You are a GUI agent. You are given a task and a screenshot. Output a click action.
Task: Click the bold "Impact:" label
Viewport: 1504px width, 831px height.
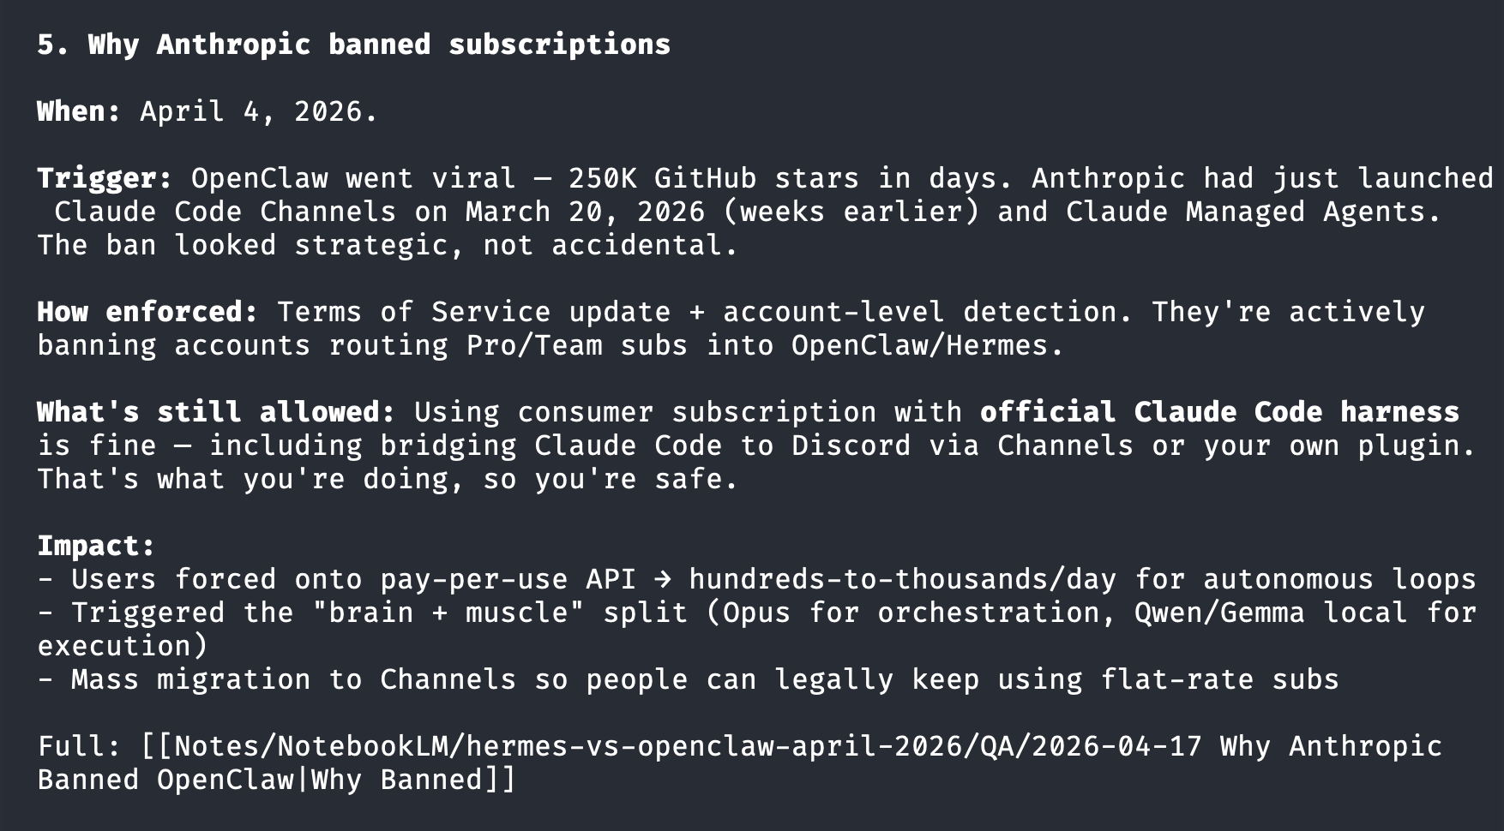tap(96, 546)
